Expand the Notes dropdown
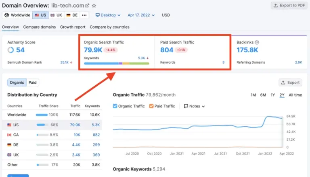The image size is (310, 177). pos(194,106)
